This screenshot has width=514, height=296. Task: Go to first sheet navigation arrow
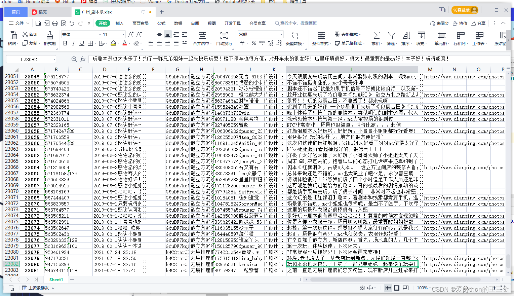(x=10, y=280)
